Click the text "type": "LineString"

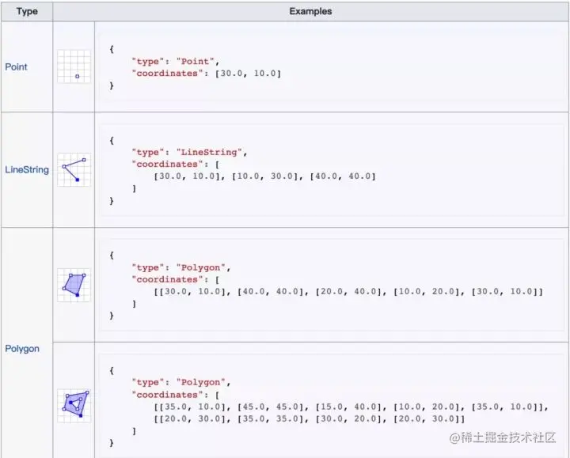[x=187, y=152]
